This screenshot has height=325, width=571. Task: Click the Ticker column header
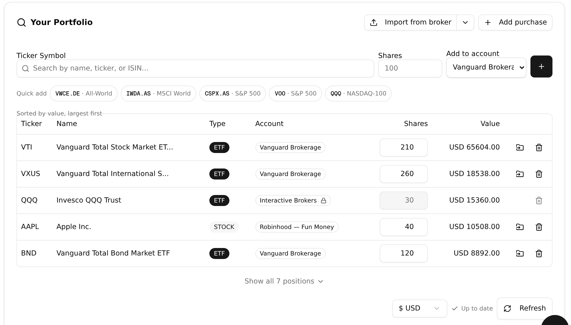point(31,124)
